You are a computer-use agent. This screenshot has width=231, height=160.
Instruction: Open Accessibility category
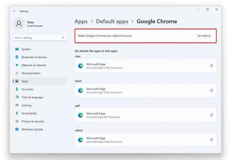point(40,113)
